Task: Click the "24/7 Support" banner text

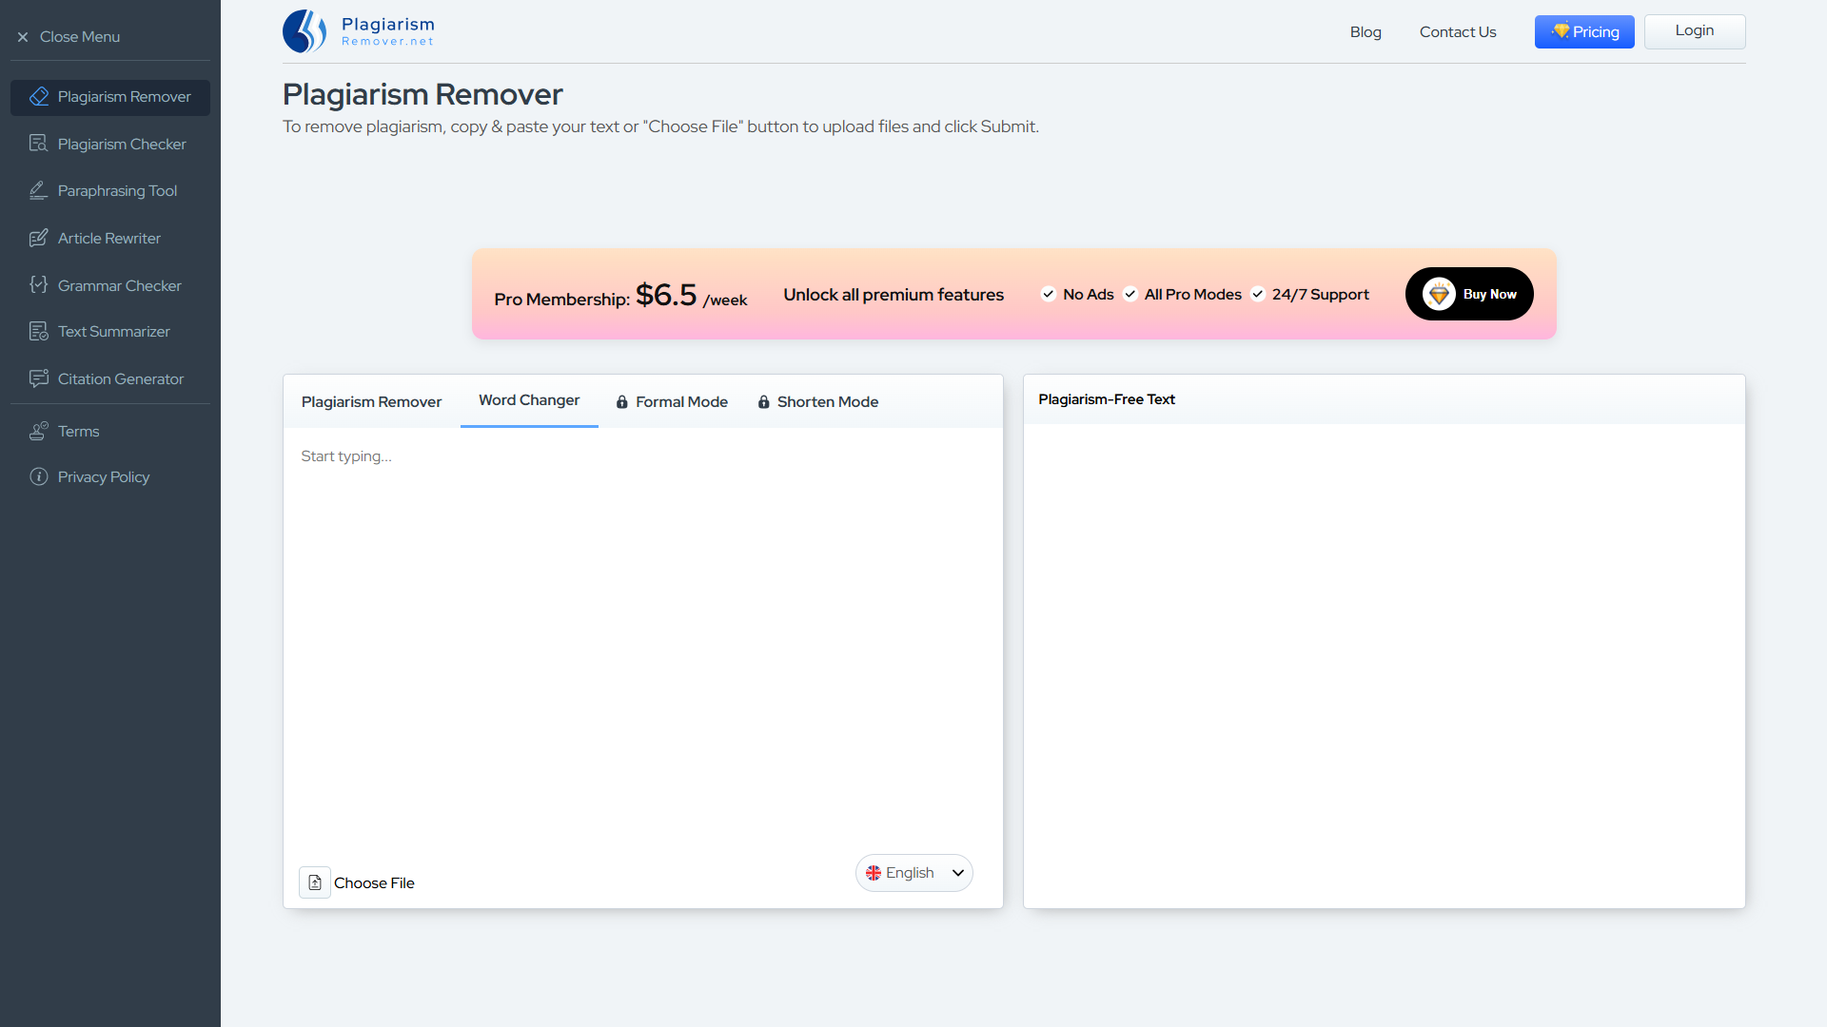Action: 1320,295
